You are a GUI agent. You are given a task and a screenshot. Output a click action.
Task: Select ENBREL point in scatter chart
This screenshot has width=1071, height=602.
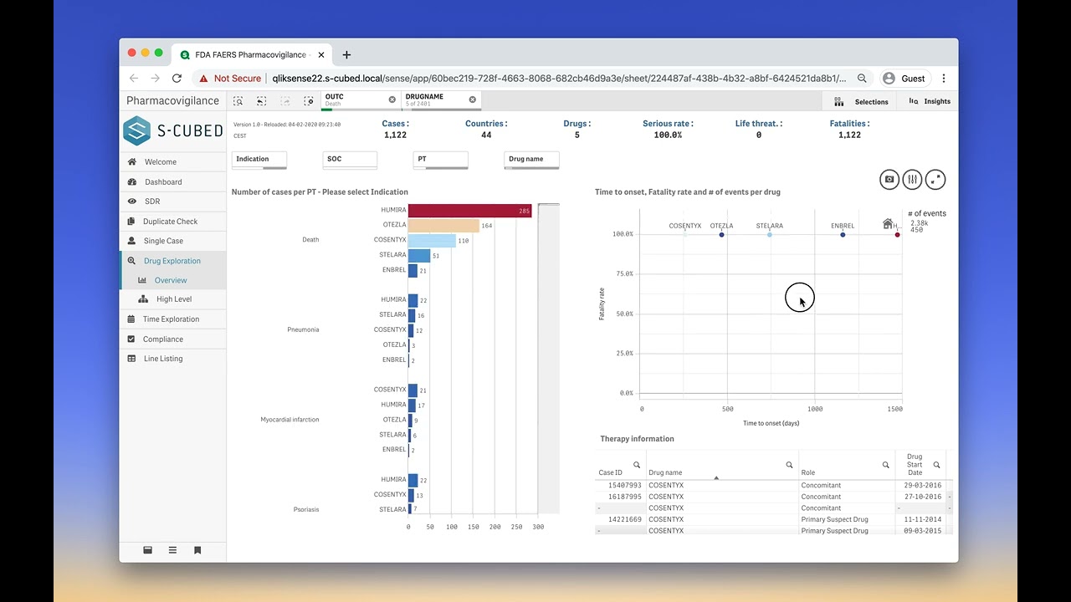(x=843, y=235)
